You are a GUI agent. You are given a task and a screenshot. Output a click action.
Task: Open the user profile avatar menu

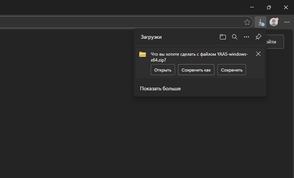[274, 22]
